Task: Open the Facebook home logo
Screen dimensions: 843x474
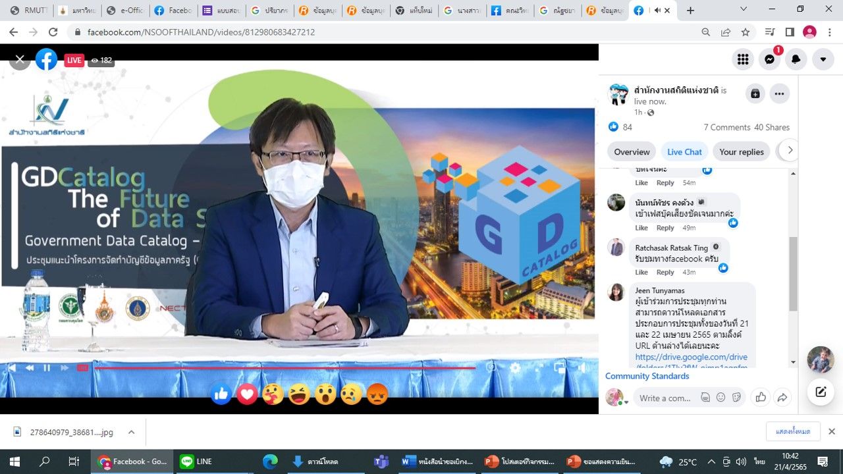Action: pyautogui.click(x=47, y=60)
